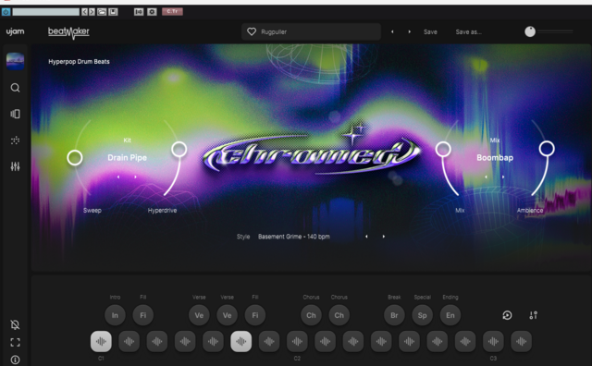Select next mix arrow under Boombap
This screenshot has width=592, height=366.
pos(503,177)
